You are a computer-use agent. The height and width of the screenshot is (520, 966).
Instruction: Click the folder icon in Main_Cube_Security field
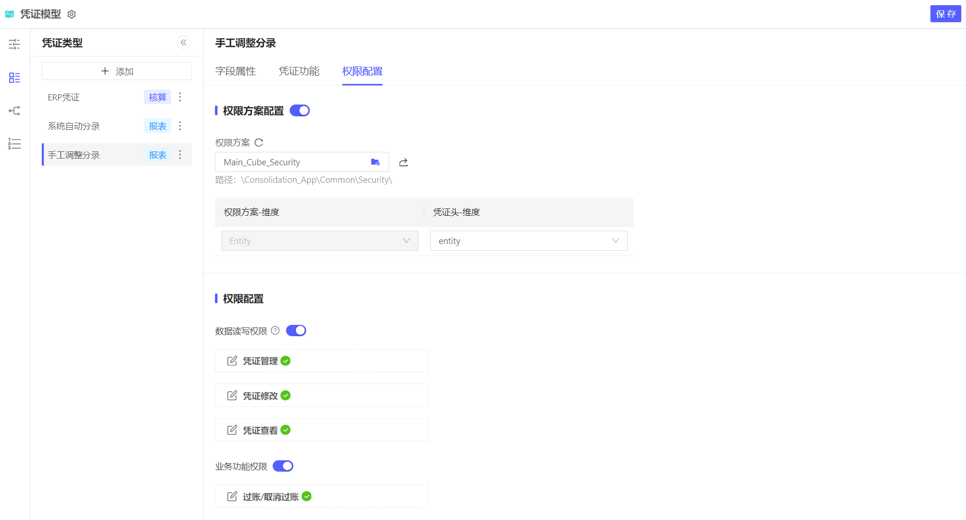(375, 162)
